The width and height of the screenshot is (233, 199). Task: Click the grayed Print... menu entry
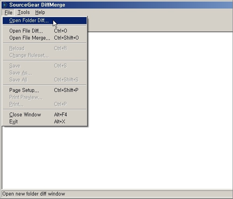(x=45, y=104)
